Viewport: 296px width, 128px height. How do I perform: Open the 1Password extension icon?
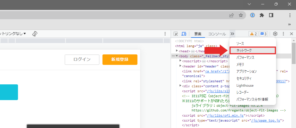(x=252, y=15)
